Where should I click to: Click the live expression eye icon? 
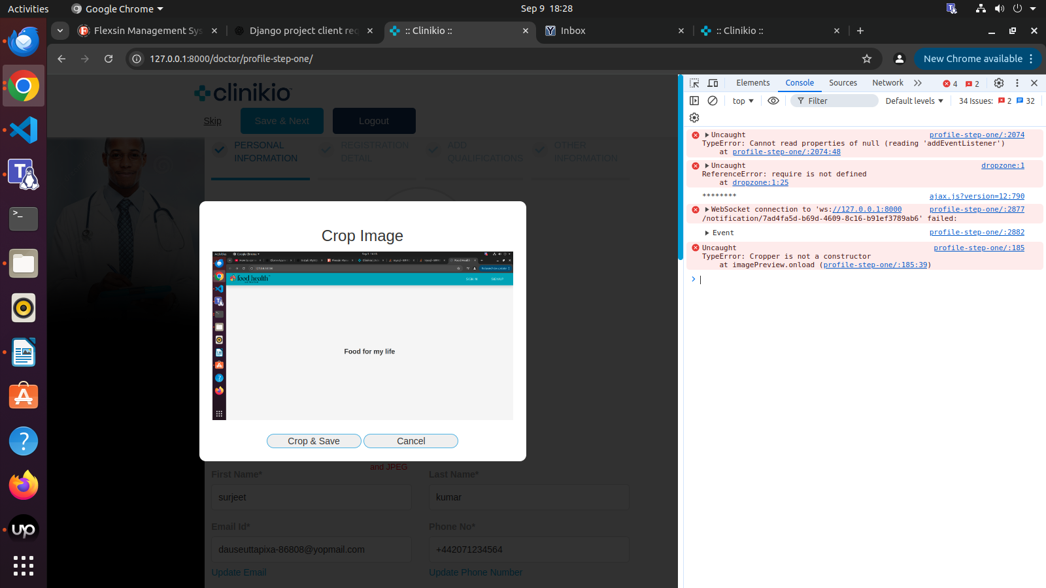click(773, 101)
